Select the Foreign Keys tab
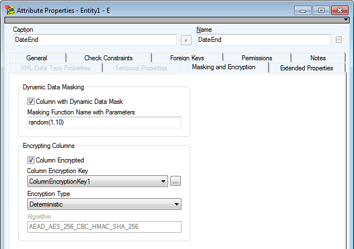354x249 pixels. click(187, 58)
